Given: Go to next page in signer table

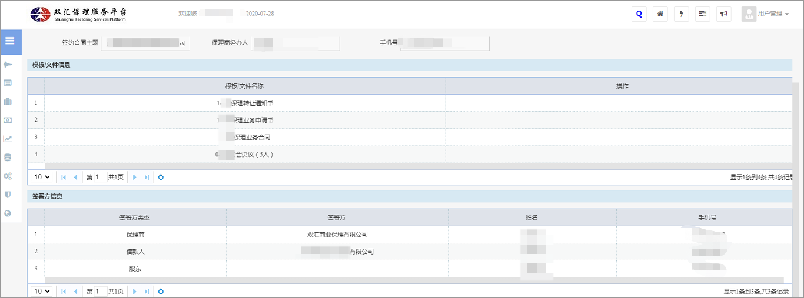Looking at the screenshot, I should coord(135,291).
